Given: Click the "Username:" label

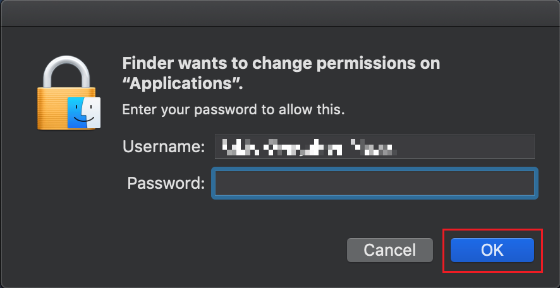Looking at the screenshot, I should click(164, 147).
